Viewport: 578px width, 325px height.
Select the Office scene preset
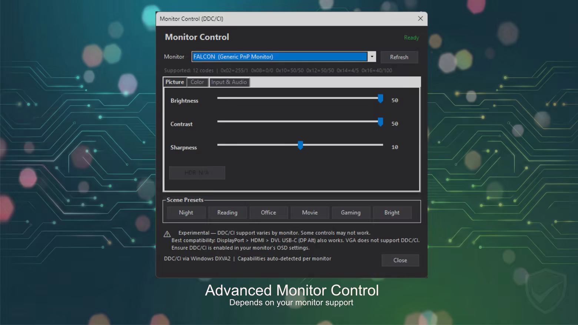[x=268, y=212]
